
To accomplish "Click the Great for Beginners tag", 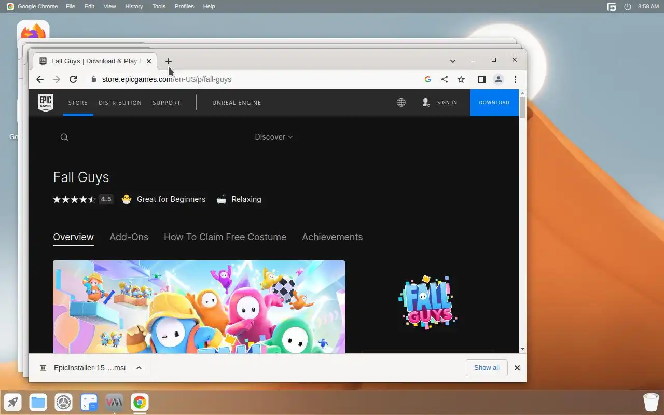I will pyautogui.click(x=163, y=199).
